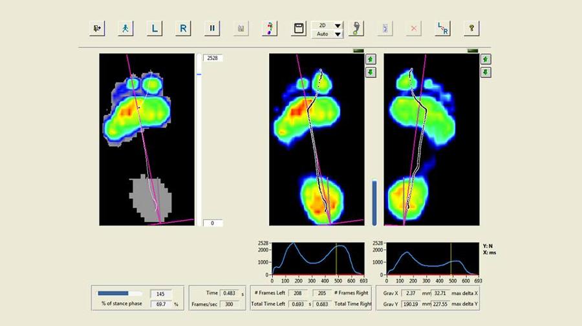Click the green up arrow beside the left foot panel
Viewport: 582px width, 326px height.
(x=371, y=59)
